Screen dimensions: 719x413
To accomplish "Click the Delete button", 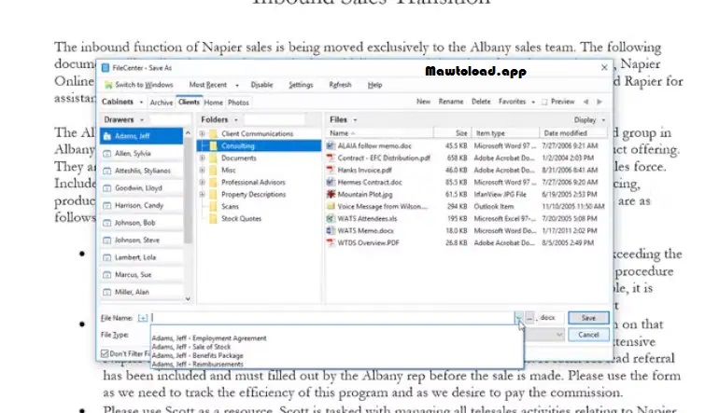I will [481, 102].
